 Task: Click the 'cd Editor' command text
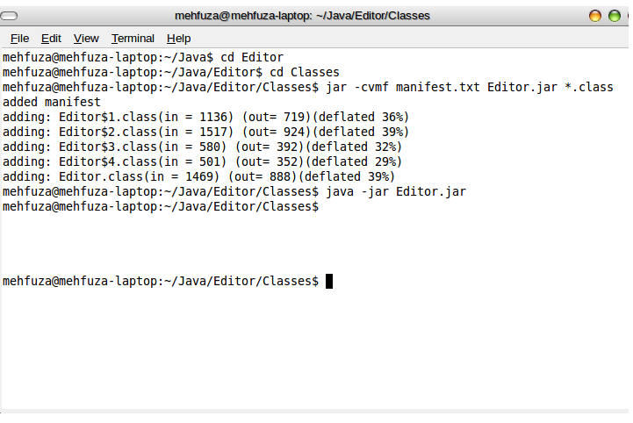(252, 57)
